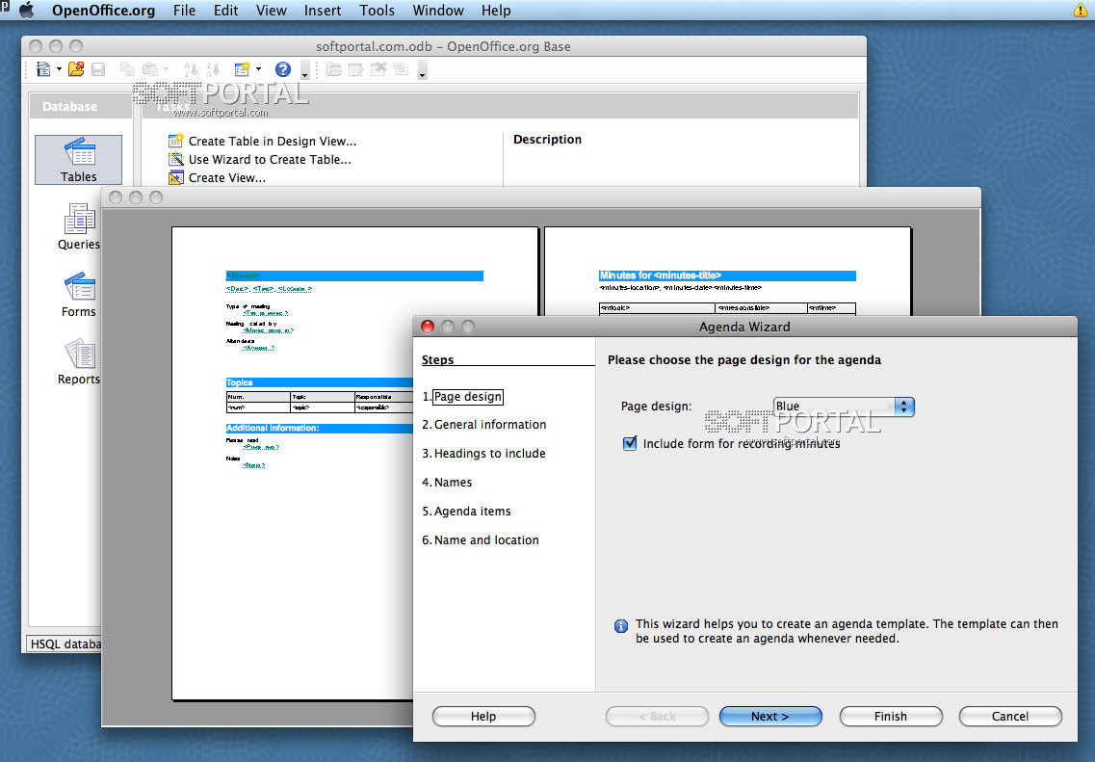Click the Create View icon
Image resolution: width=1095 pixels, height=762 pixels.
point(176,177)
